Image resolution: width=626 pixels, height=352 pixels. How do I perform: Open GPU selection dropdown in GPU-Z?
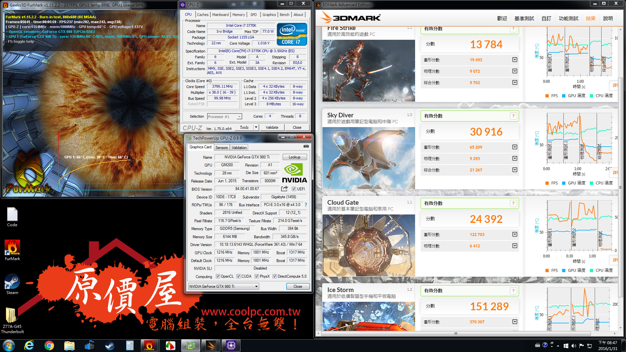coord(256,286)
